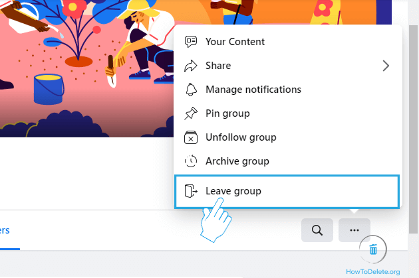Select Your Content from the menu
The width and height of the screenshot is (419, 278).
(x=235, y=42)
